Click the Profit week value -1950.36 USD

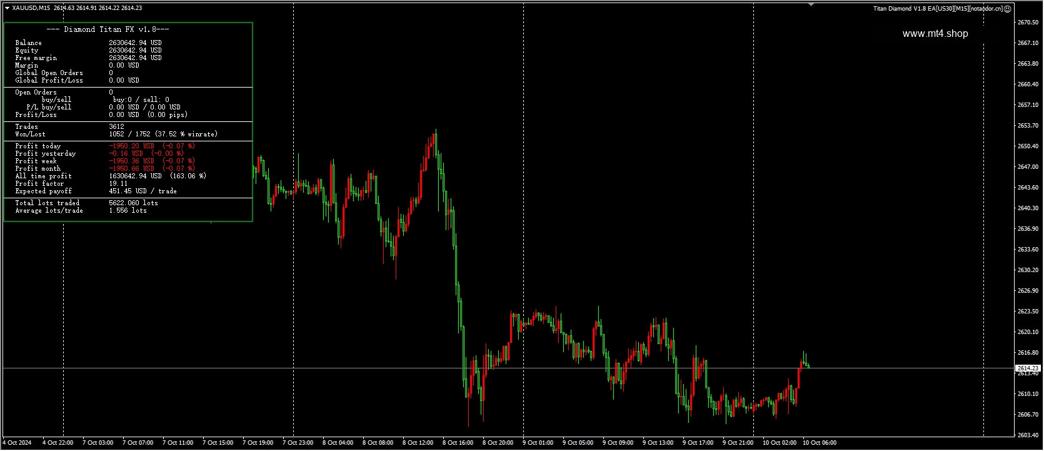(x=152, y=161)
